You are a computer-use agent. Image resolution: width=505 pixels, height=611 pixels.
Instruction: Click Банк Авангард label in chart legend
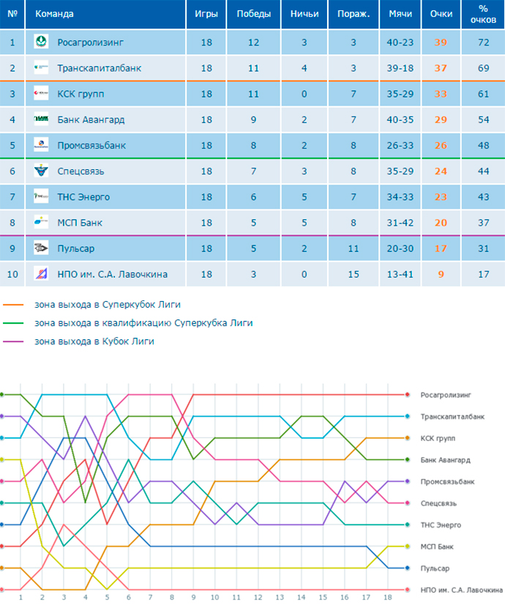point(446,460)
